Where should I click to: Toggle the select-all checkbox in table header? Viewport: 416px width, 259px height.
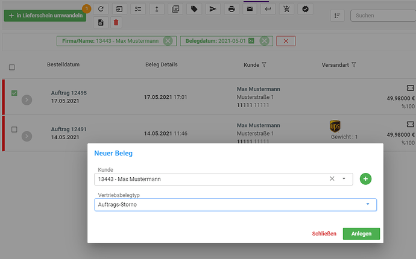point(11,67)
